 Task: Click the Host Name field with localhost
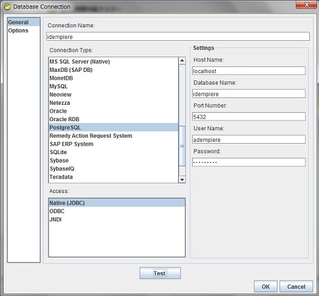249,71
